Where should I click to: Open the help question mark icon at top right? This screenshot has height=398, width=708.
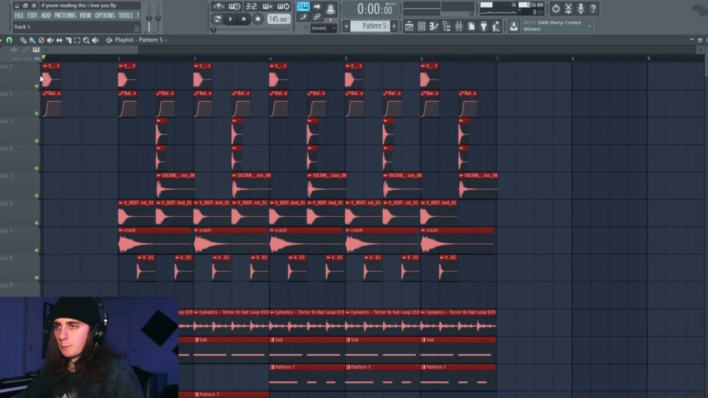tap(593, 8)
